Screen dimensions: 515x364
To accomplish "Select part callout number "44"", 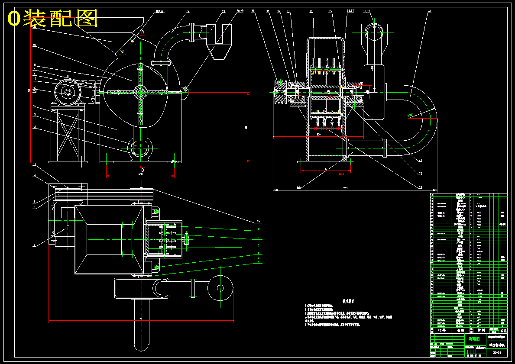I will [x=299, y=187].
